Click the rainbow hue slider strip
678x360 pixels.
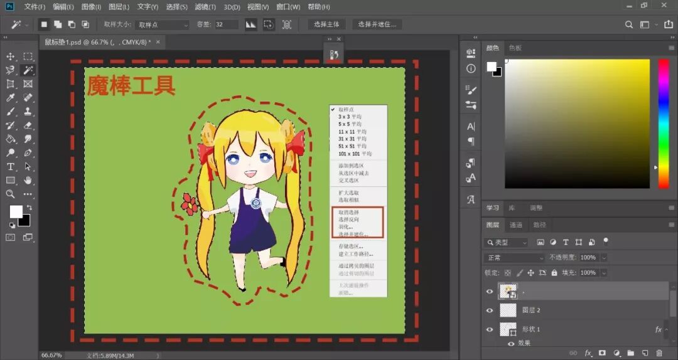(664, 124)
